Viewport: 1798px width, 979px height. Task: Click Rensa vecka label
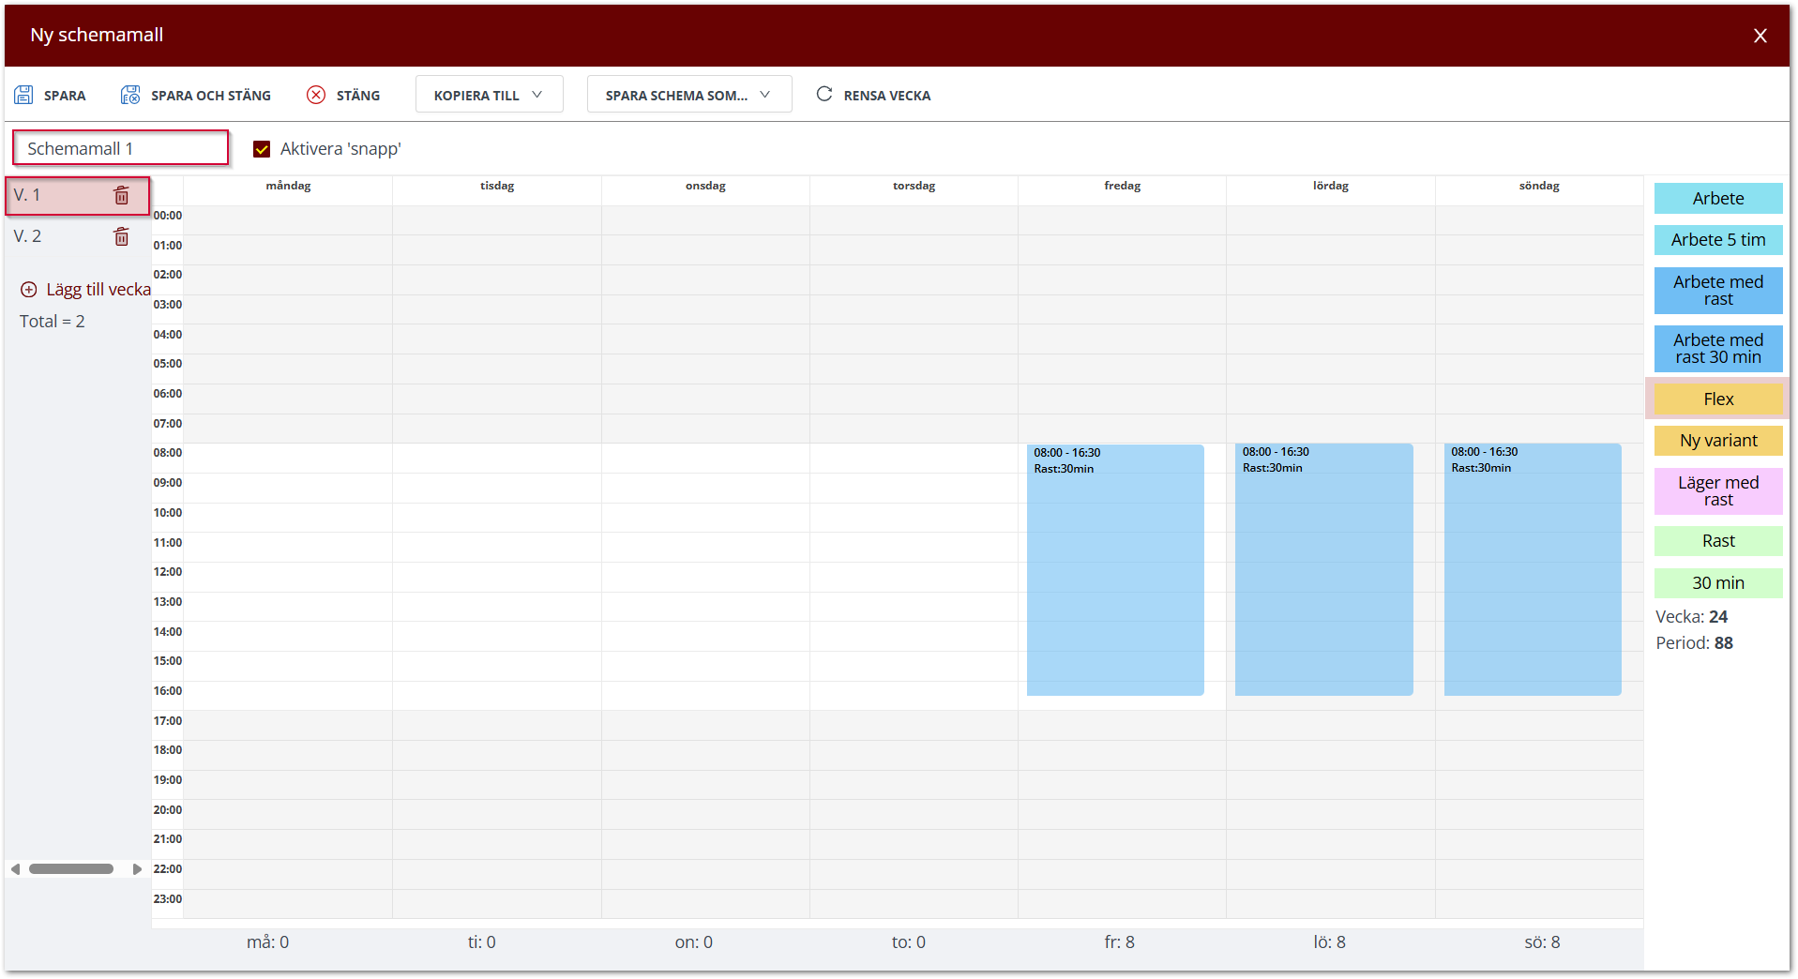887,96
